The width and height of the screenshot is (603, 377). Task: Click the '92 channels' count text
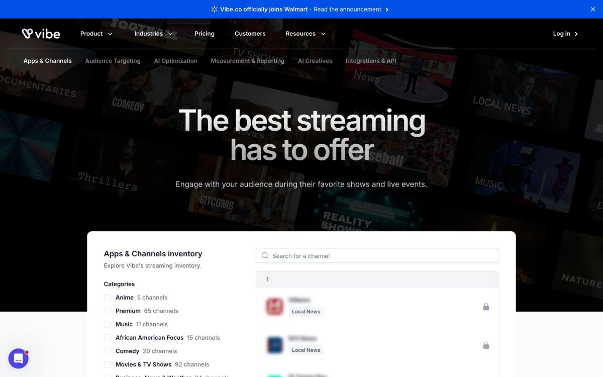192,364
